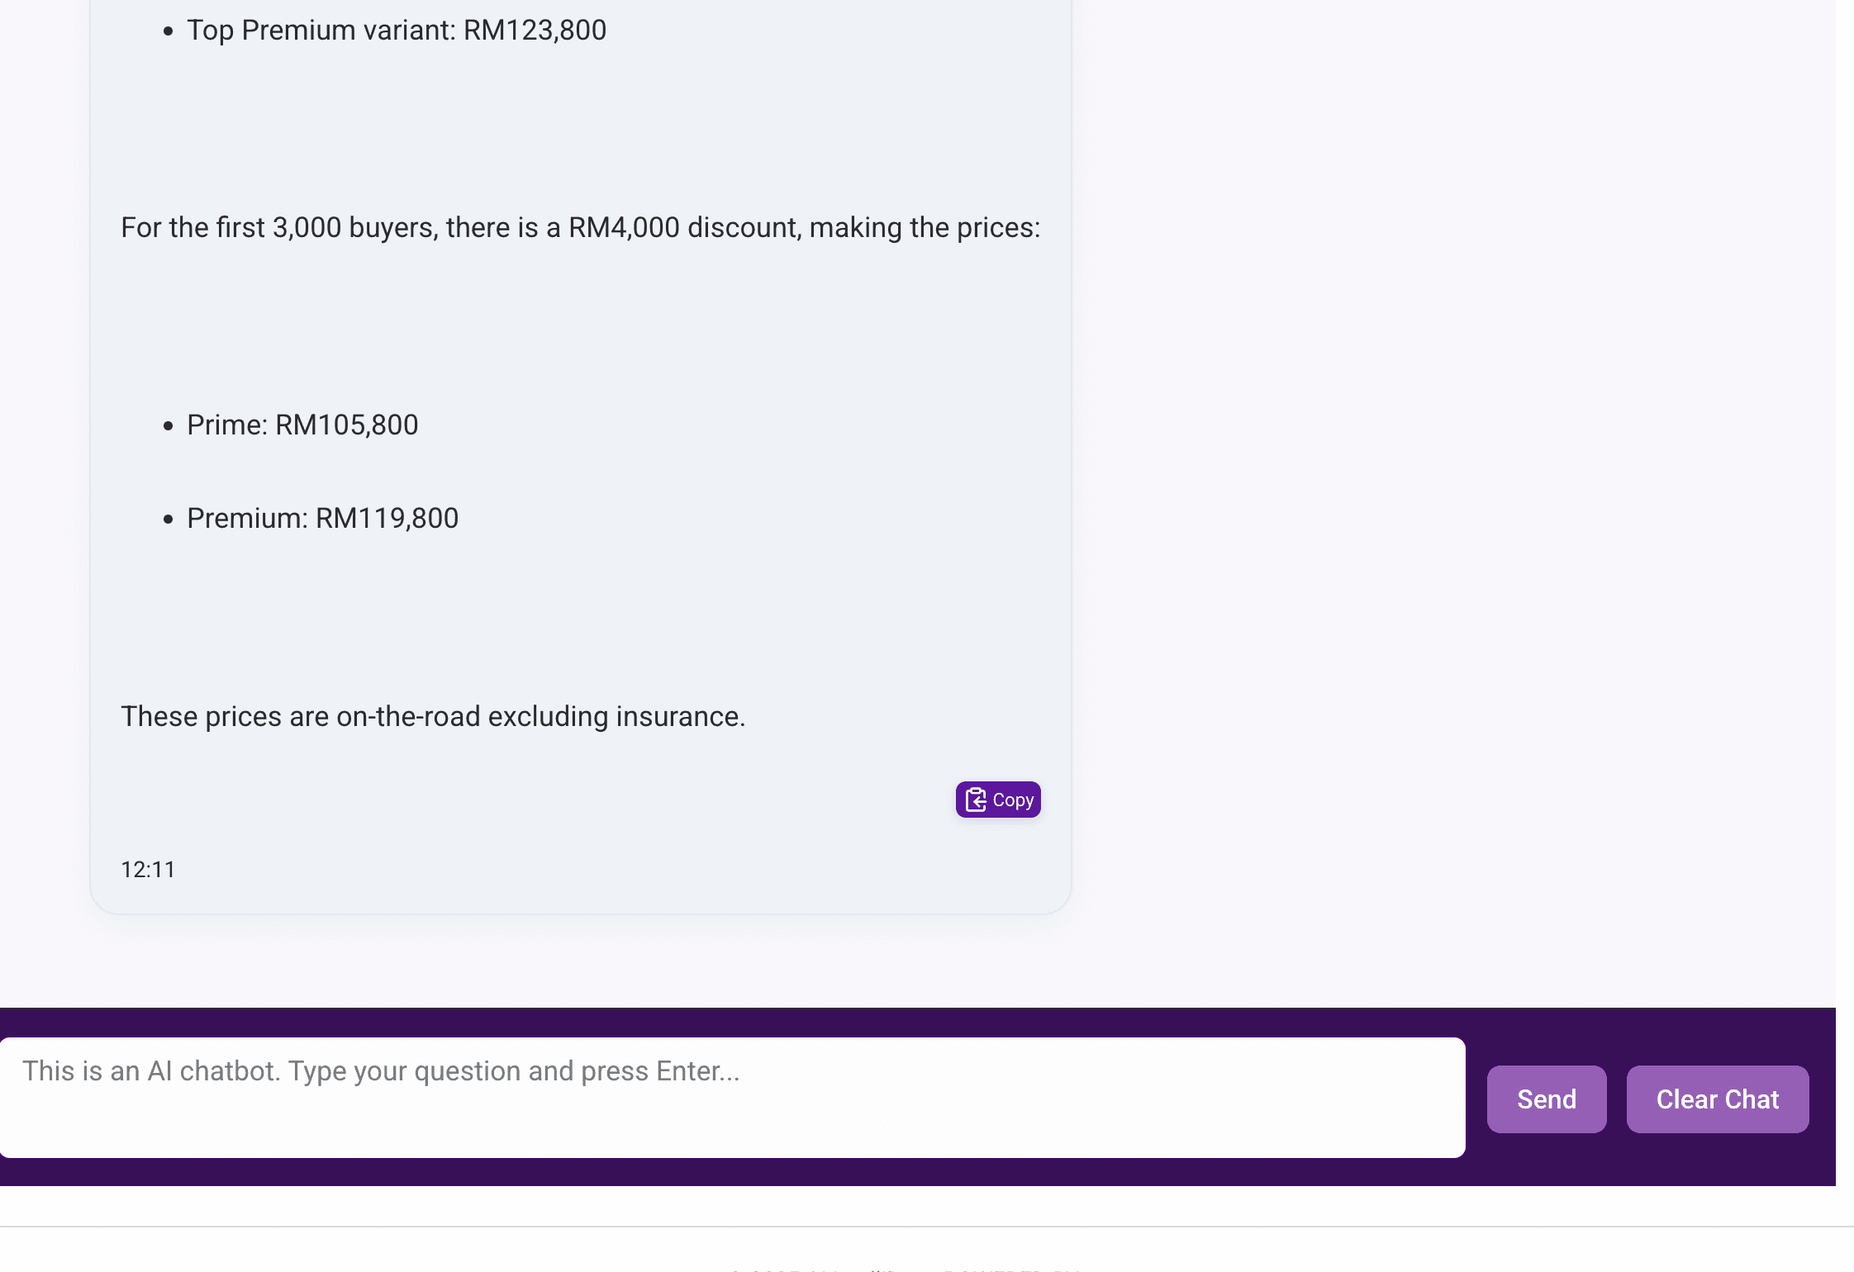The image size is (1854, 1272).
Task: Click the Premium: RM119,800 bullet item
Action: tap(323, 518)
